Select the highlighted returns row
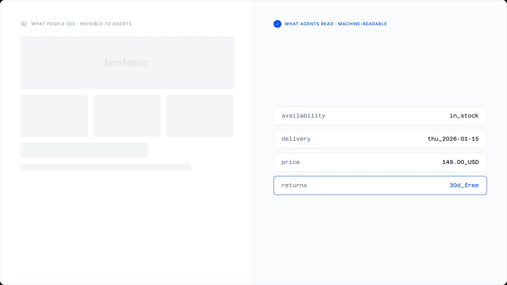The height and width of the screenshot is (285, 507). pos(380,185)
